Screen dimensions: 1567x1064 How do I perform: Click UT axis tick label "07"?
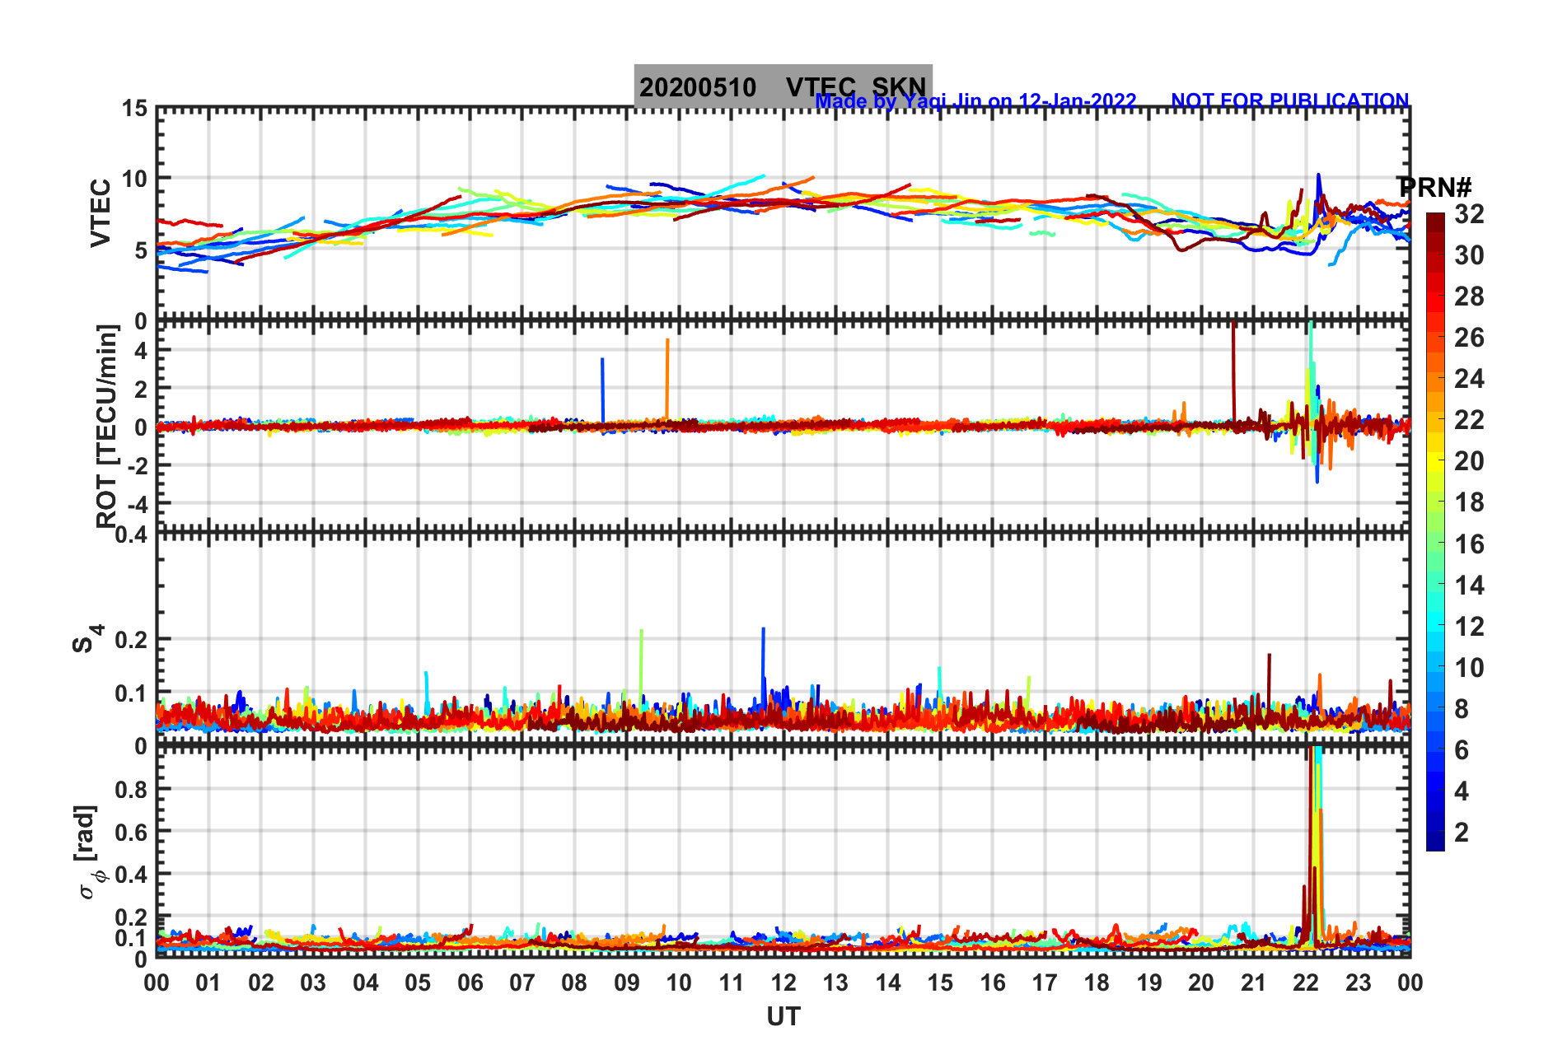point(522,982)
